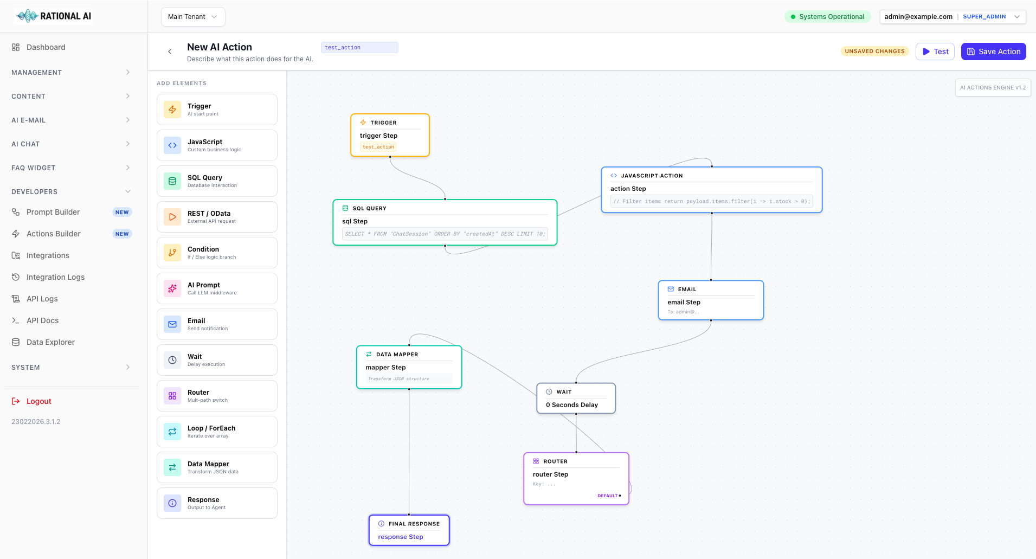Collapse the DEVELOPERS section

[69, 191]
